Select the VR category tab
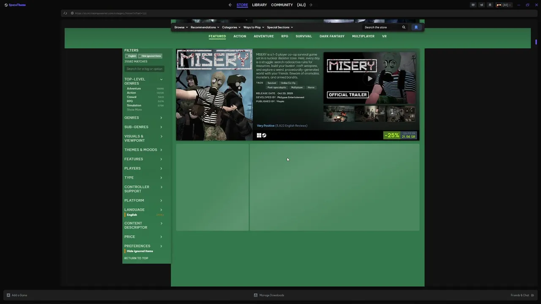 tap(384, 36)
